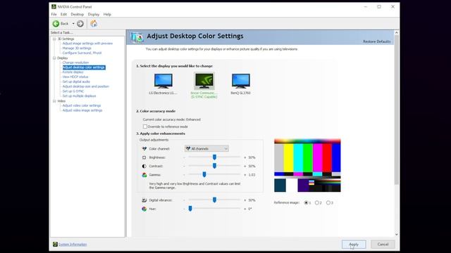Open the Edit menu

[63, 14]
